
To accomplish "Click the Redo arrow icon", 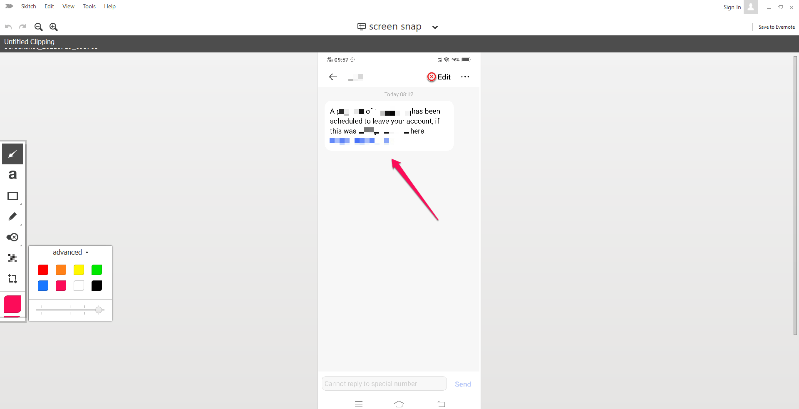I will point(23,27).
